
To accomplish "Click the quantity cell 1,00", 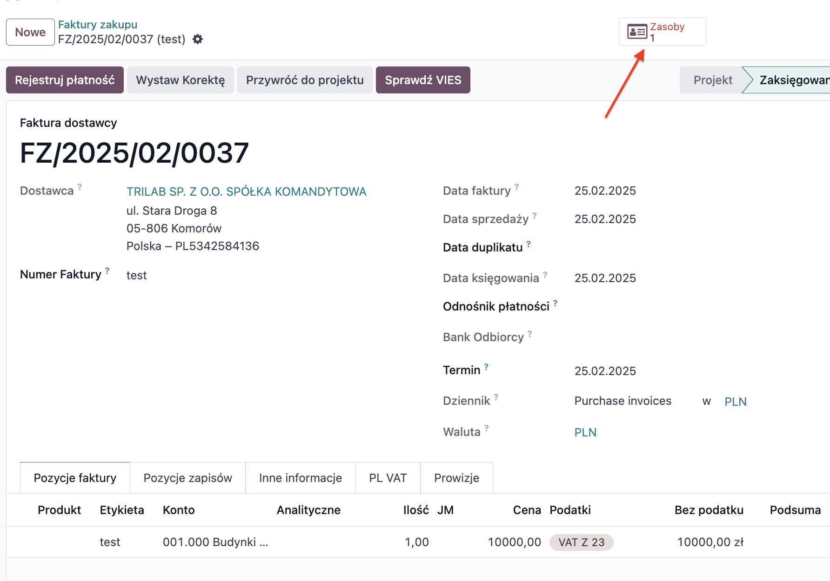I will pyautogui.click(x=417, y=542).
